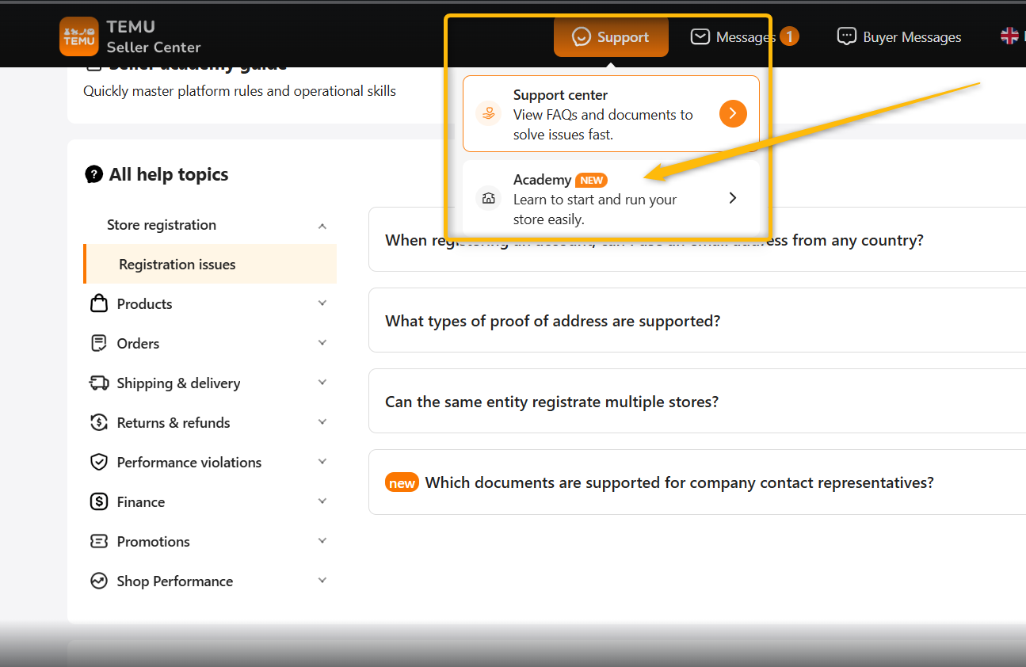Screen dimensions: 1026x667
Task: Open the Academy menu entry
Action: click(x=611, y=198)
